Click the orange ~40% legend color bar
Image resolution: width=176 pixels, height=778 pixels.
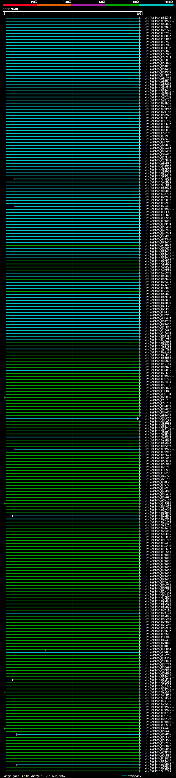54,5
